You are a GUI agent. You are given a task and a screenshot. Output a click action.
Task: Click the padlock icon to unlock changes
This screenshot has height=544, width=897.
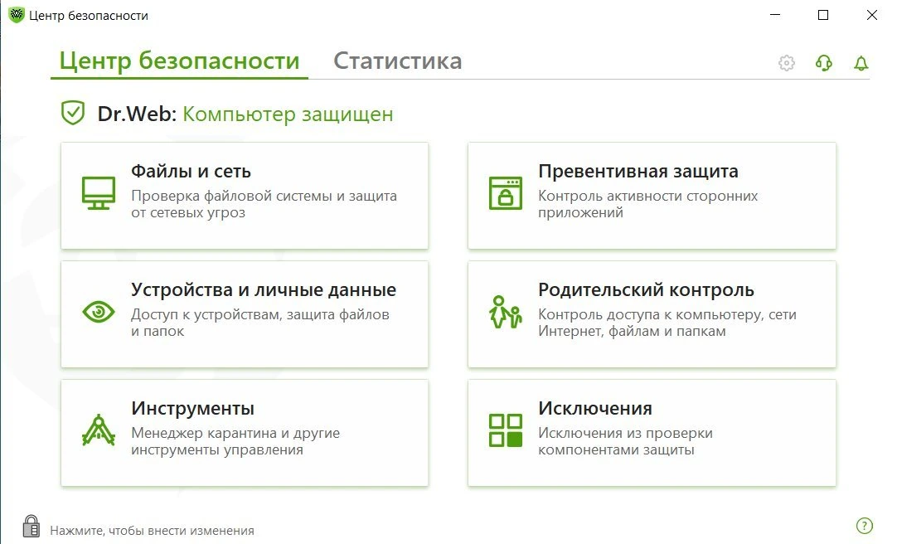click(32, 526)
